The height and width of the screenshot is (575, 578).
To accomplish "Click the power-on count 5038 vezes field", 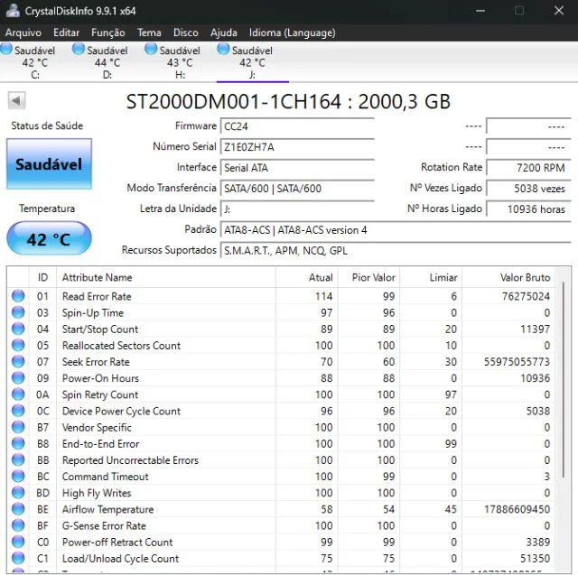I will tap(528, 189).
